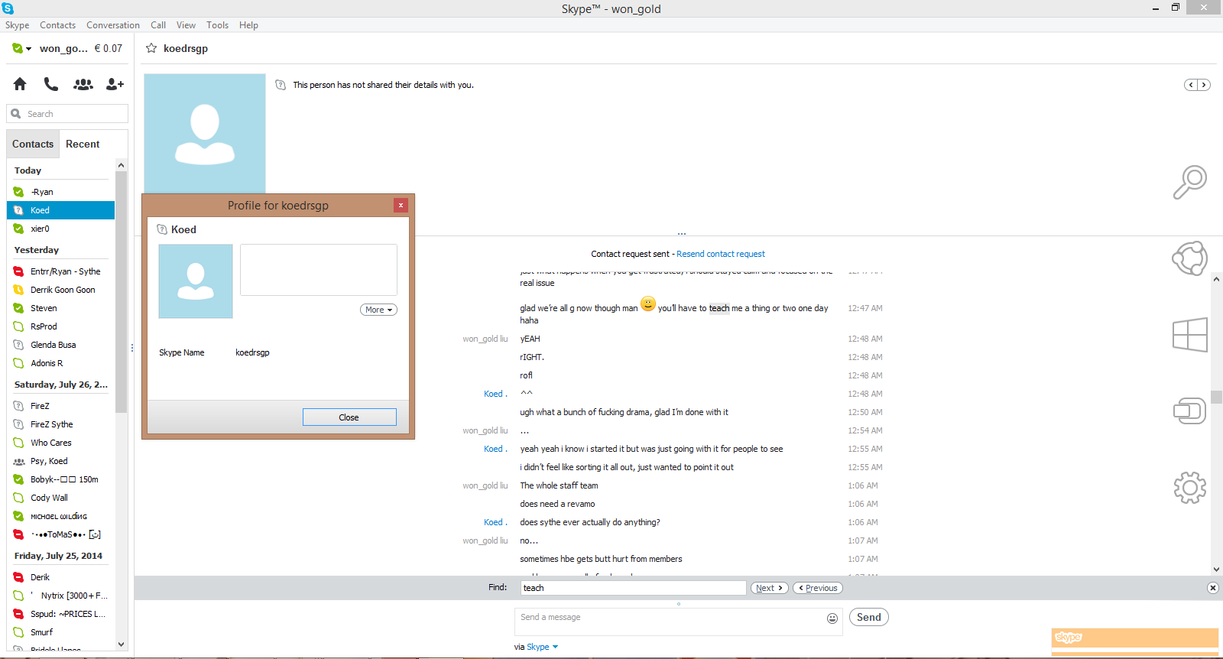1223x659 pixels.
Task: Open conversation with xier0
Action: pos(60,229)
